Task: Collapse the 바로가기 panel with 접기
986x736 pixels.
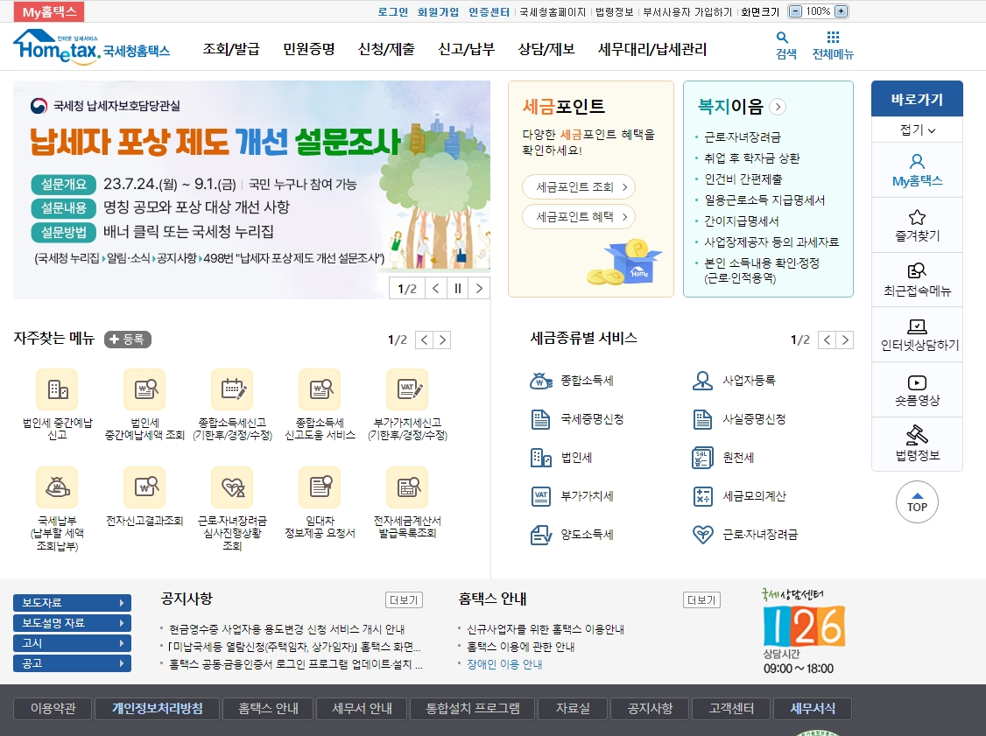Action: [917, 130]
